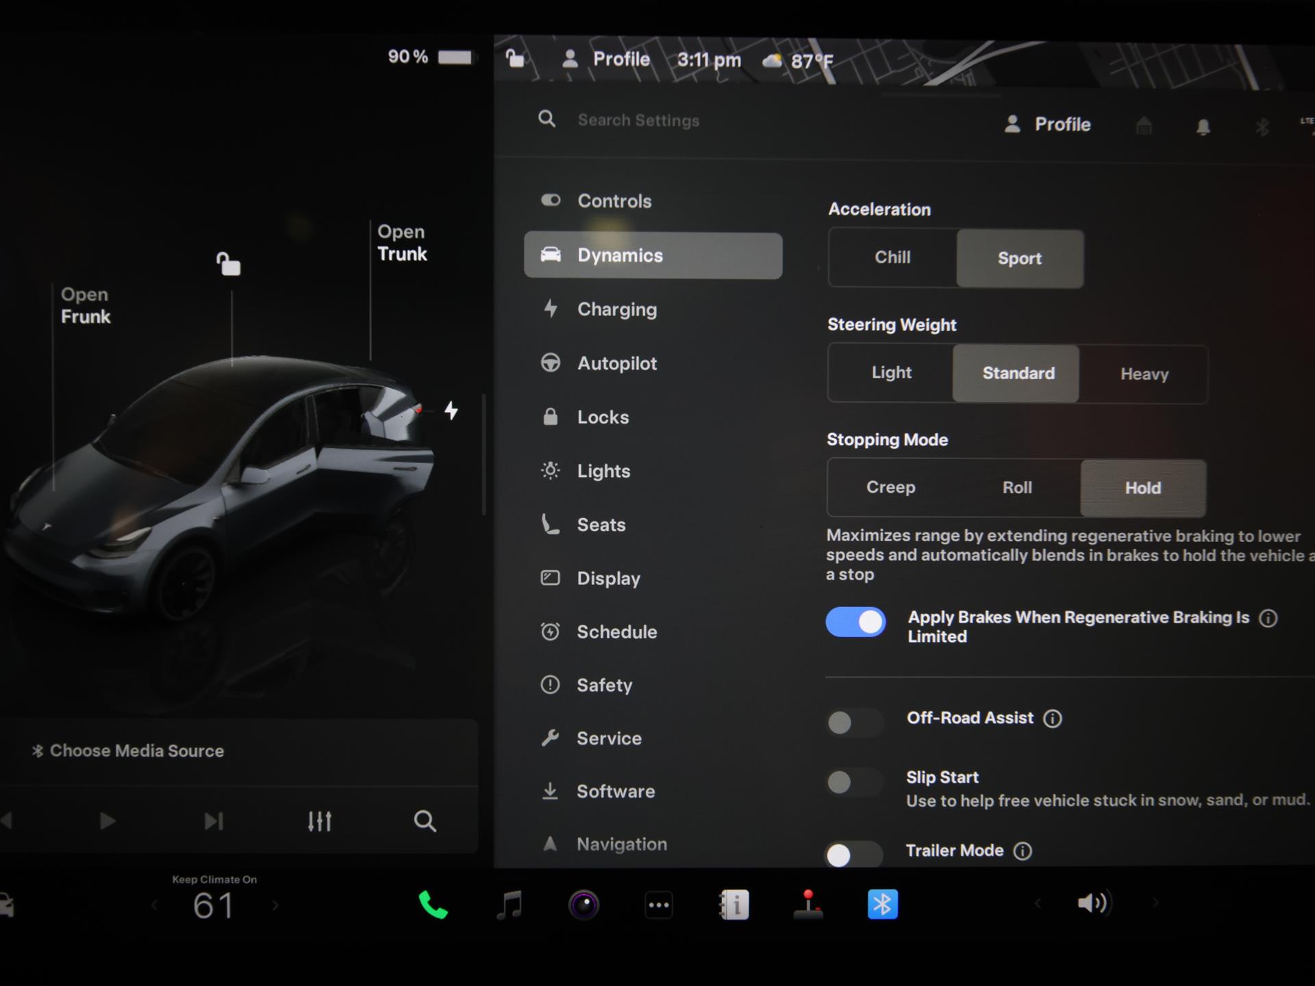Tap Open Frunk button

point(85,306)
